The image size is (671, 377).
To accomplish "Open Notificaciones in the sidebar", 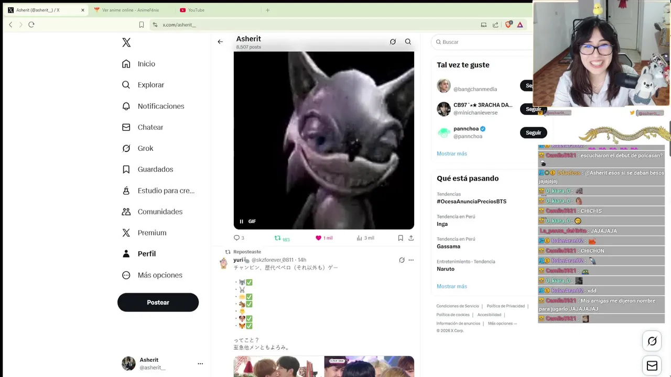I will click(x=153, y=106).
